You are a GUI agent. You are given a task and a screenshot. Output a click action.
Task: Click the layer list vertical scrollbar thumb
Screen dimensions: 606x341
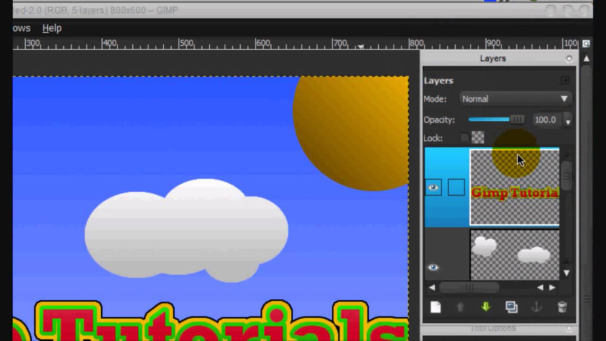566,175
